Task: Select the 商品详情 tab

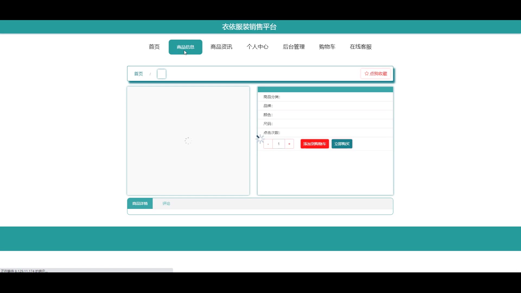Action: click(140, 203)
